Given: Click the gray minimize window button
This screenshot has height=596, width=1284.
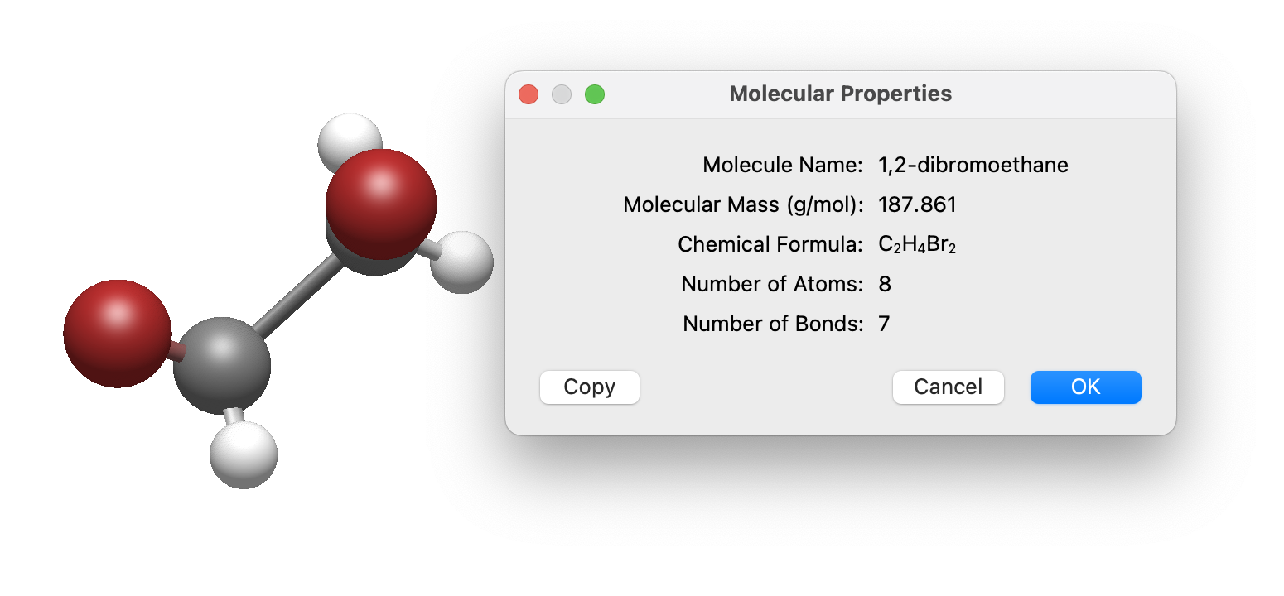Looking at the screenshot, I should tap(562, 94).
